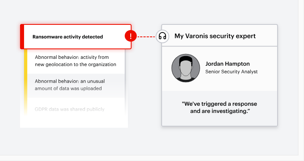Viewport: 304px width, 161px height.
Task: Click 'new geolocation to the organization' text
Action: (75, 64)
